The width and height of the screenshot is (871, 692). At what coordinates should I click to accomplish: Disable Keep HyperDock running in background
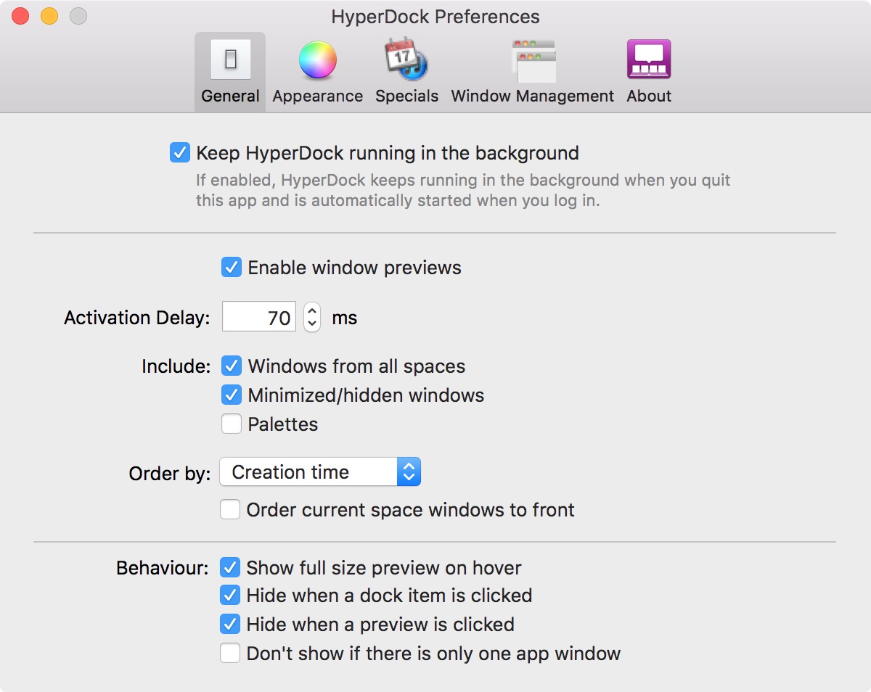[179, 153]
